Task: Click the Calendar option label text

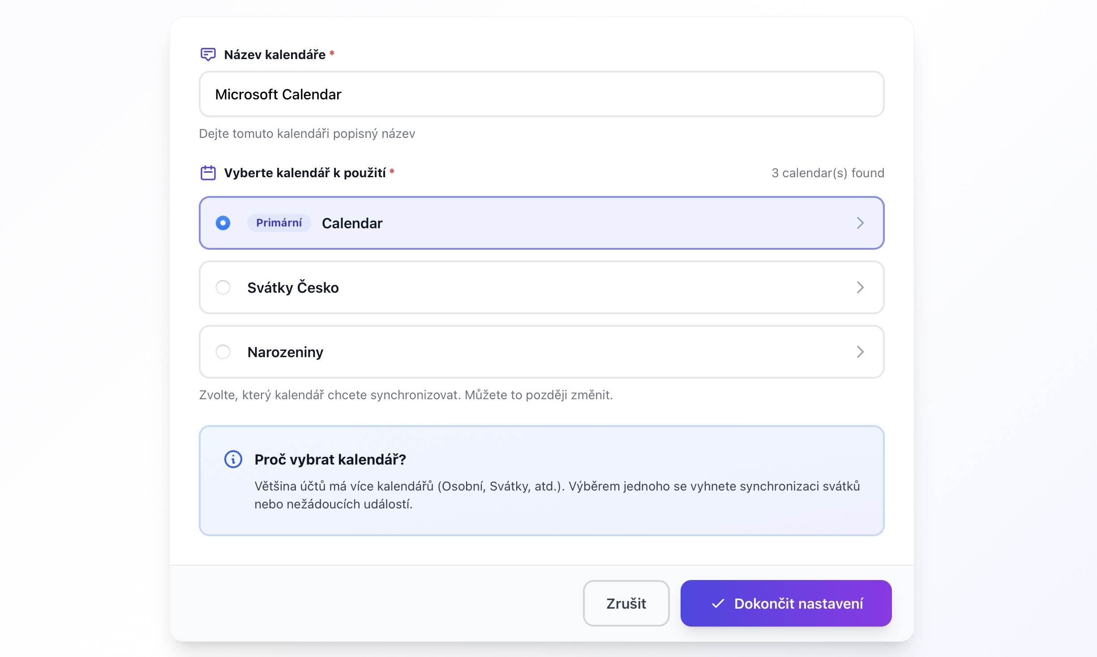Action: [x=352, y=223]
